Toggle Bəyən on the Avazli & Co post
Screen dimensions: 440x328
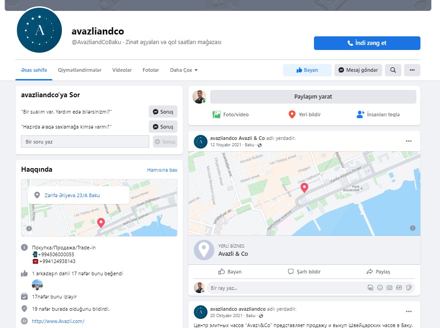point(230,272)
